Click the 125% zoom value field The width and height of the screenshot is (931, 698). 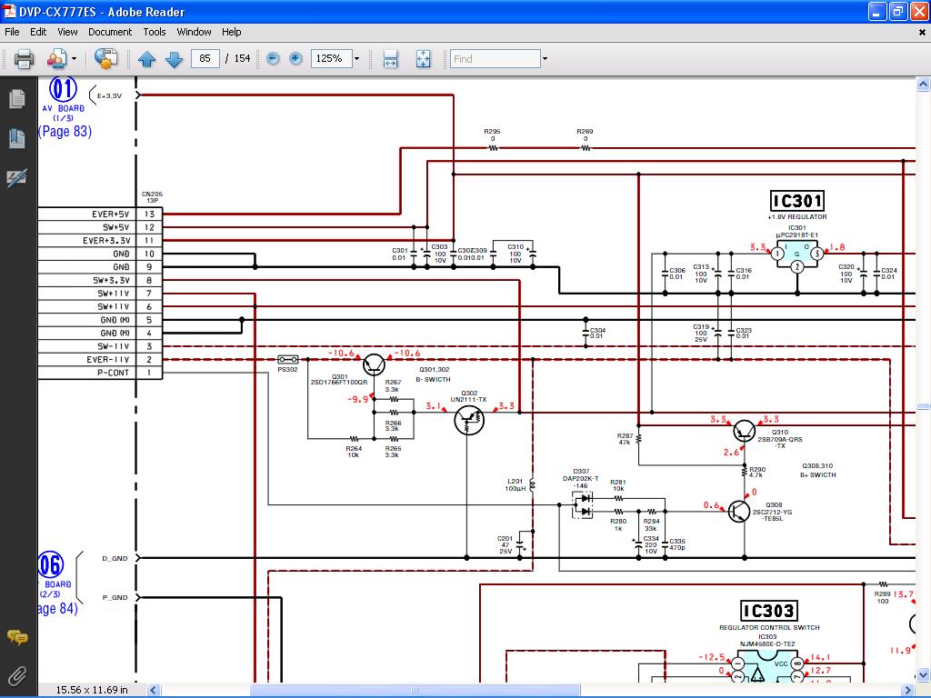point(331,58)
